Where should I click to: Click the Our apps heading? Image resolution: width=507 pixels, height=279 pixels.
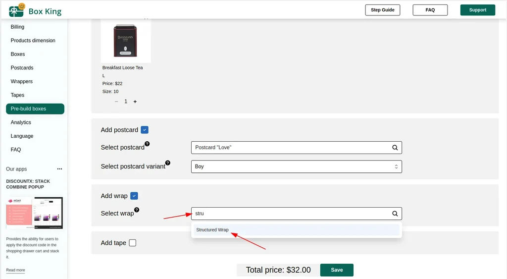16,169
